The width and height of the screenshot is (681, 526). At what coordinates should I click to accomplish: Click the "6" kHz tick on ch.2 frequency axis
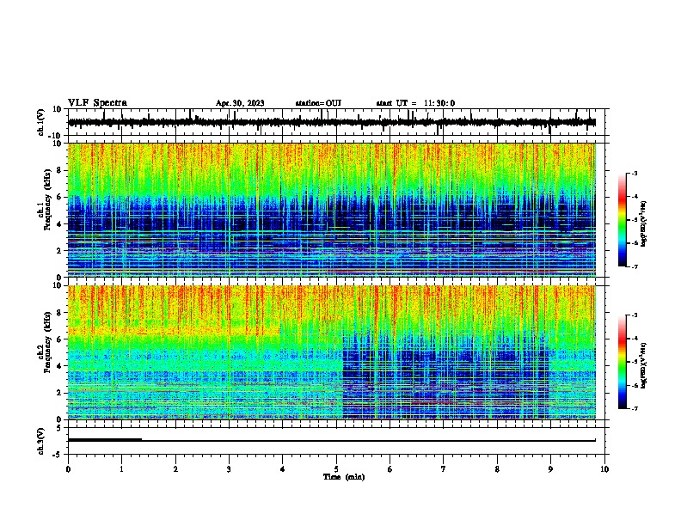(59, 339)
